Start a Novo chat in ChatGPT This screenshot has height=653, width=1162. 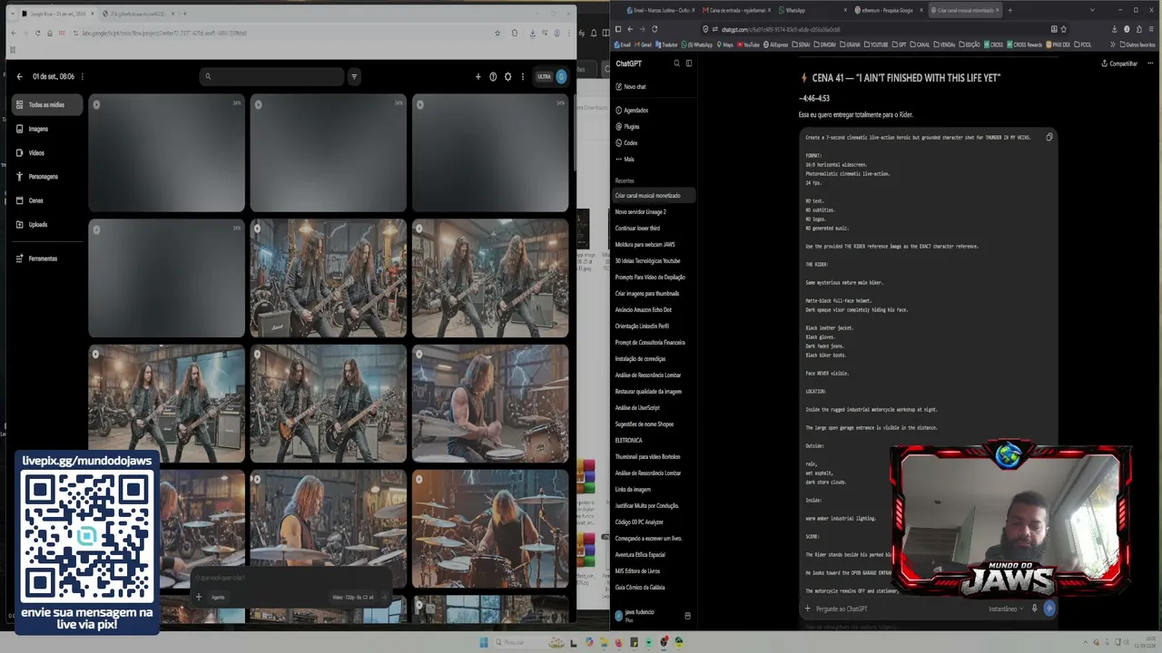point(631,87)
